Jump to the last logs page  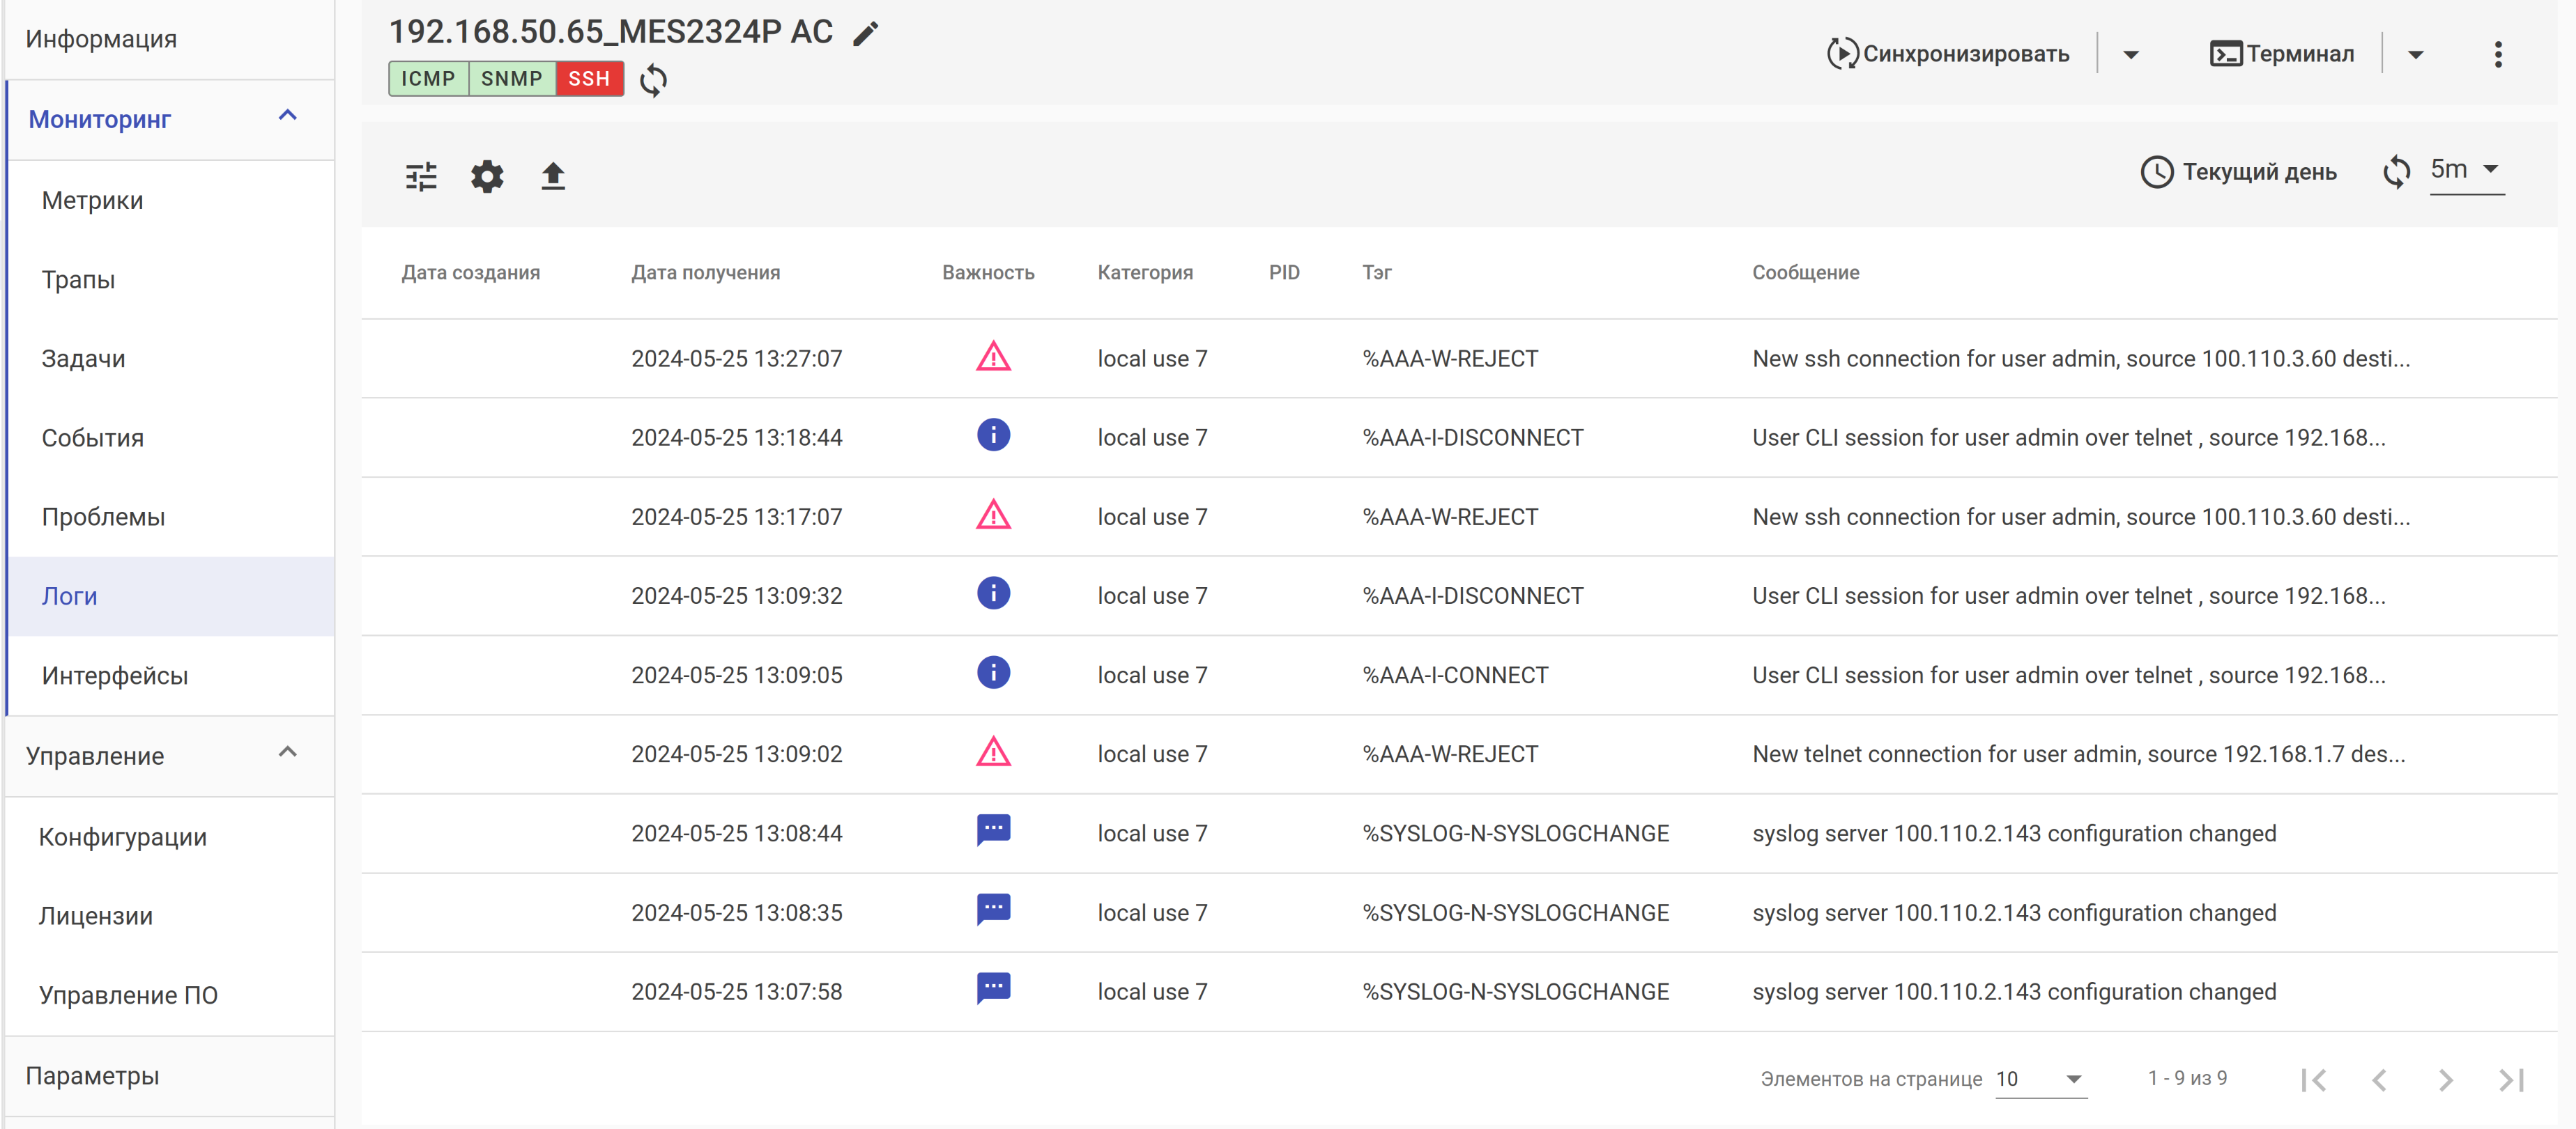(2511, 1079)
